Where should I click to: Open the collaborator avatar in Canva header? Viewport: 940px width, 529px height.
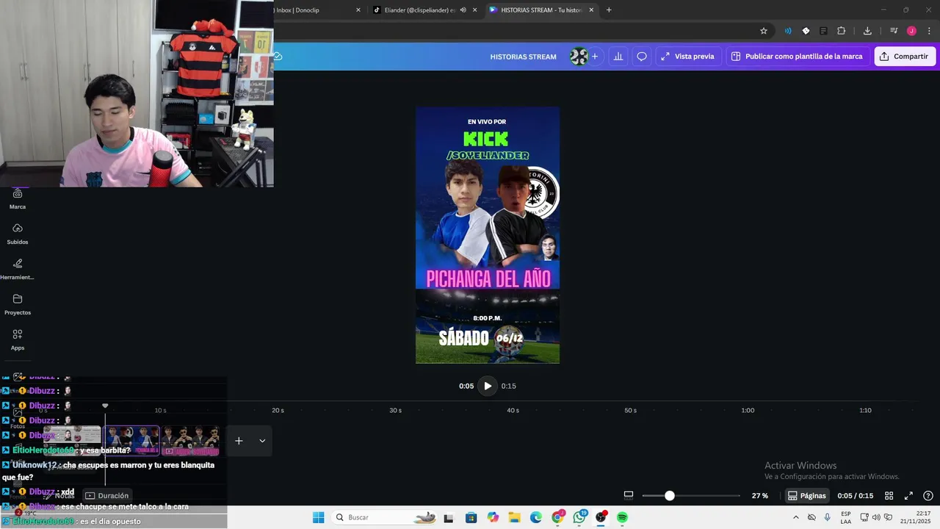pos(579,57)
